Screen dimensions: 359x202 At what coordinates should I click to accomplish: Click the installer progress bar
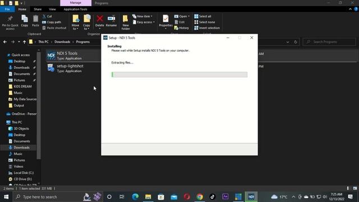click(x=179, y=75)
